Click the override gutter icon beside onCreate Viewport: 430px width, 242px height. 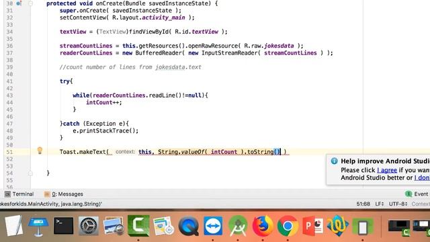pos(19,3)
